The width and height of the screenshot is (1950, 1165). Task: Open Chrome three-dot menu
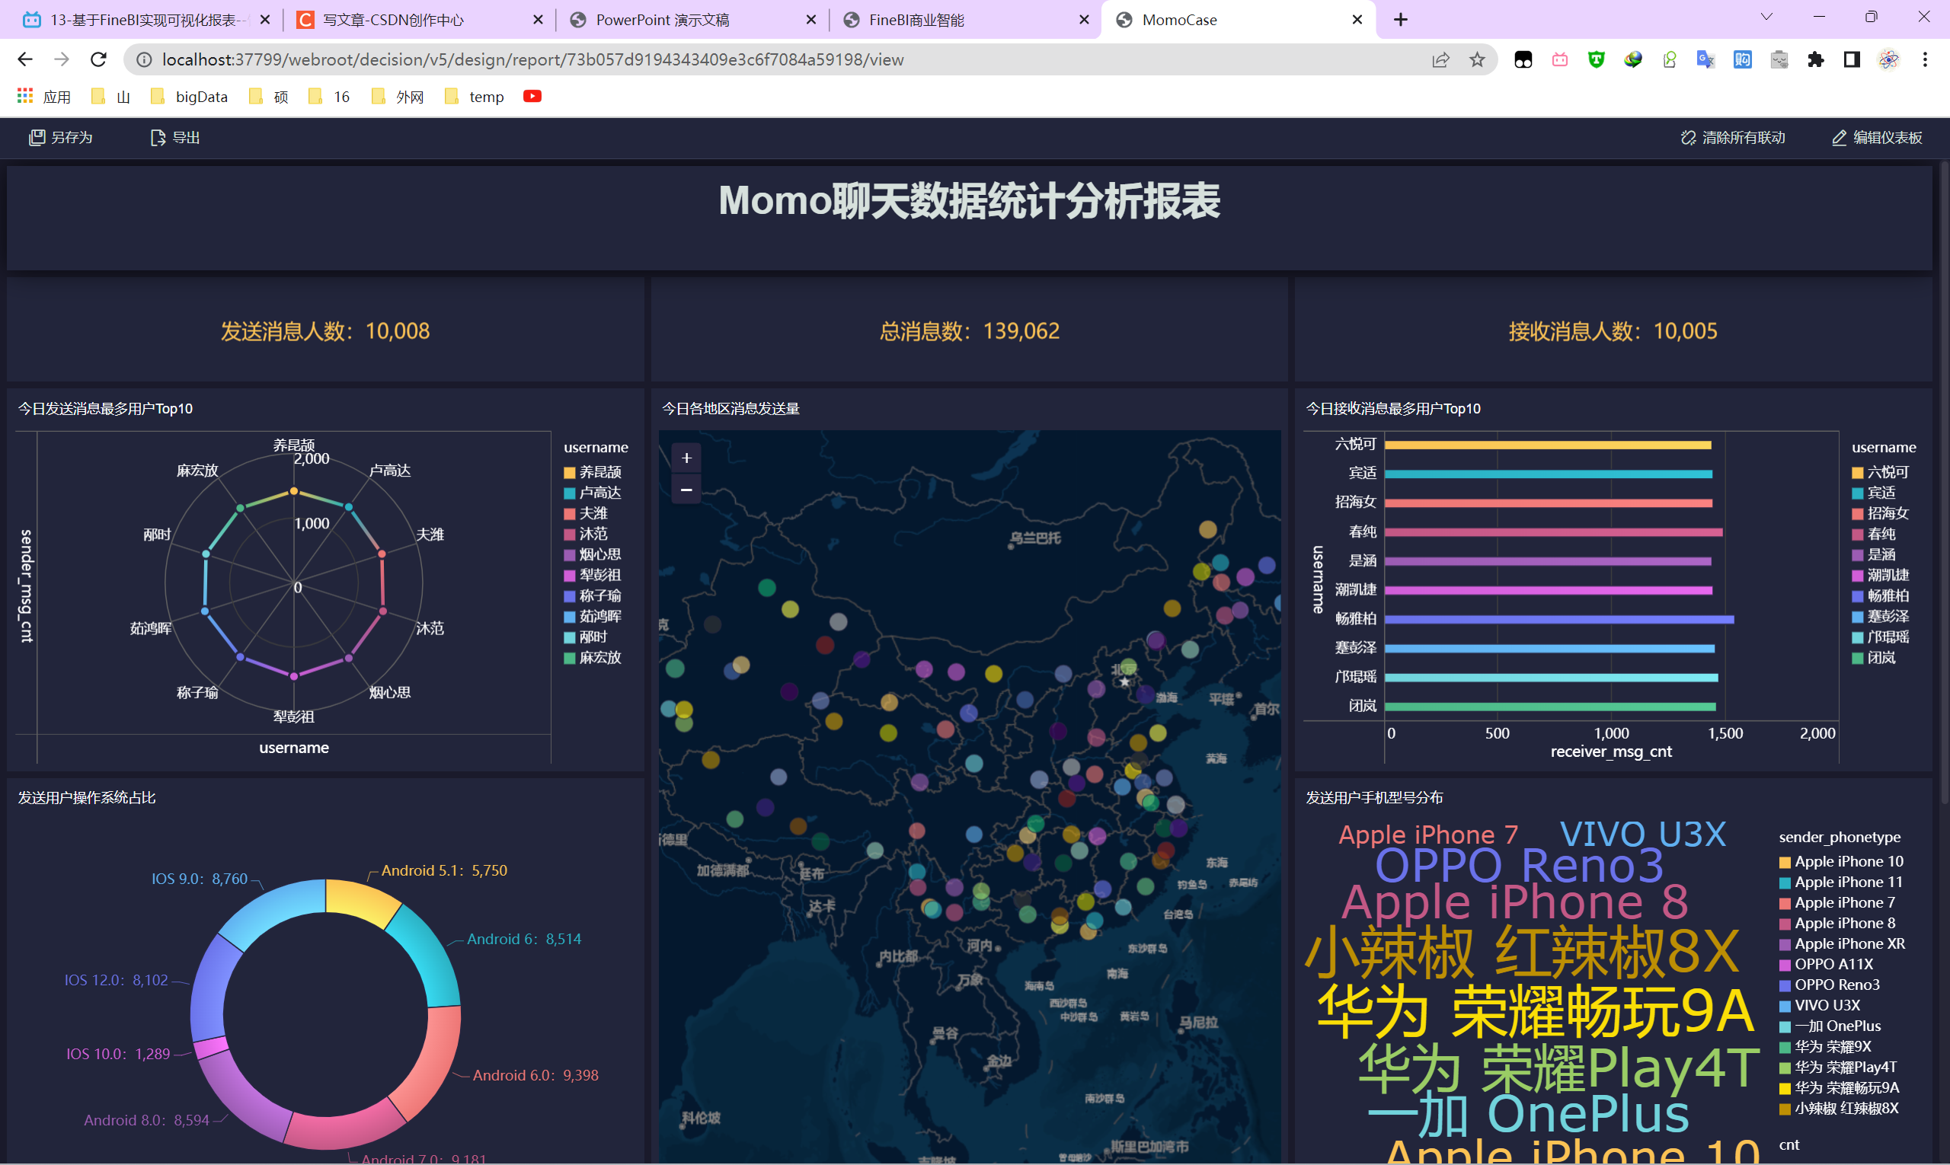(x=1924, y=59)
